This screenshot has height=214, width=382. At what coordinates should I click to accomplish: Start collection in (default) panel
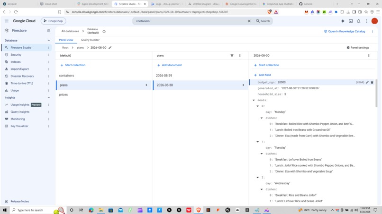(73, 65)
